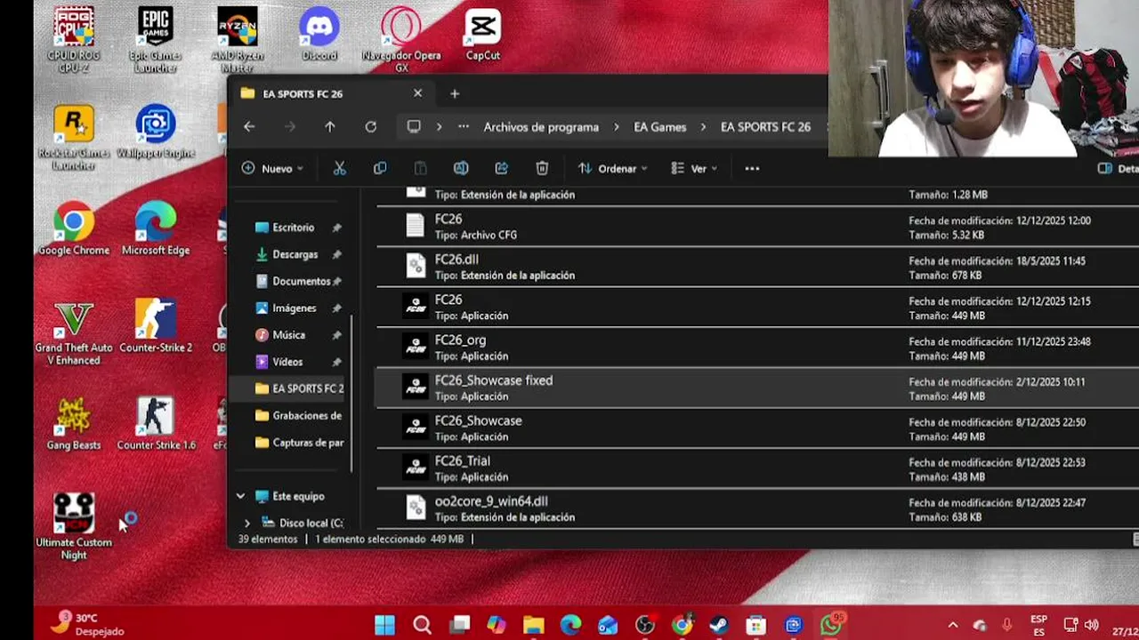Open Rockstar Games Launcher desktop icon
Viewport: 1139px width, 640px height.
click(x=74, y=138)
